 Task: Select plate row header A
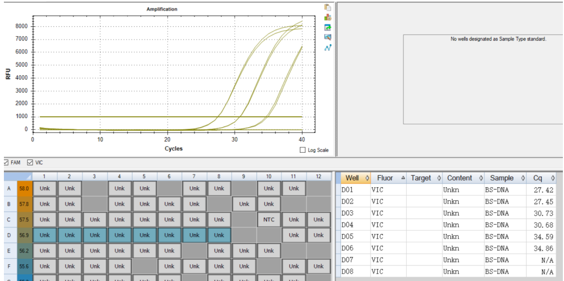pyautogui.click(x=10, y=188)
